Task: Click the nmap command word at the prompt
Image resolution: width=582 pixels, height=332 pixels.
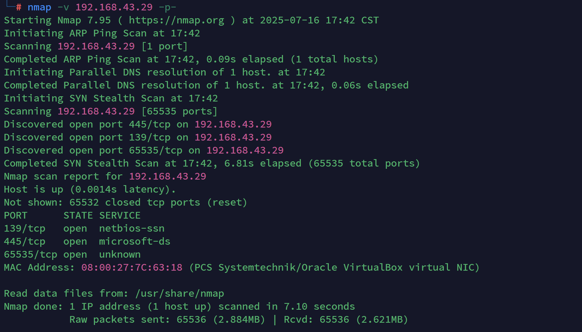Action: tap(39, 7)
